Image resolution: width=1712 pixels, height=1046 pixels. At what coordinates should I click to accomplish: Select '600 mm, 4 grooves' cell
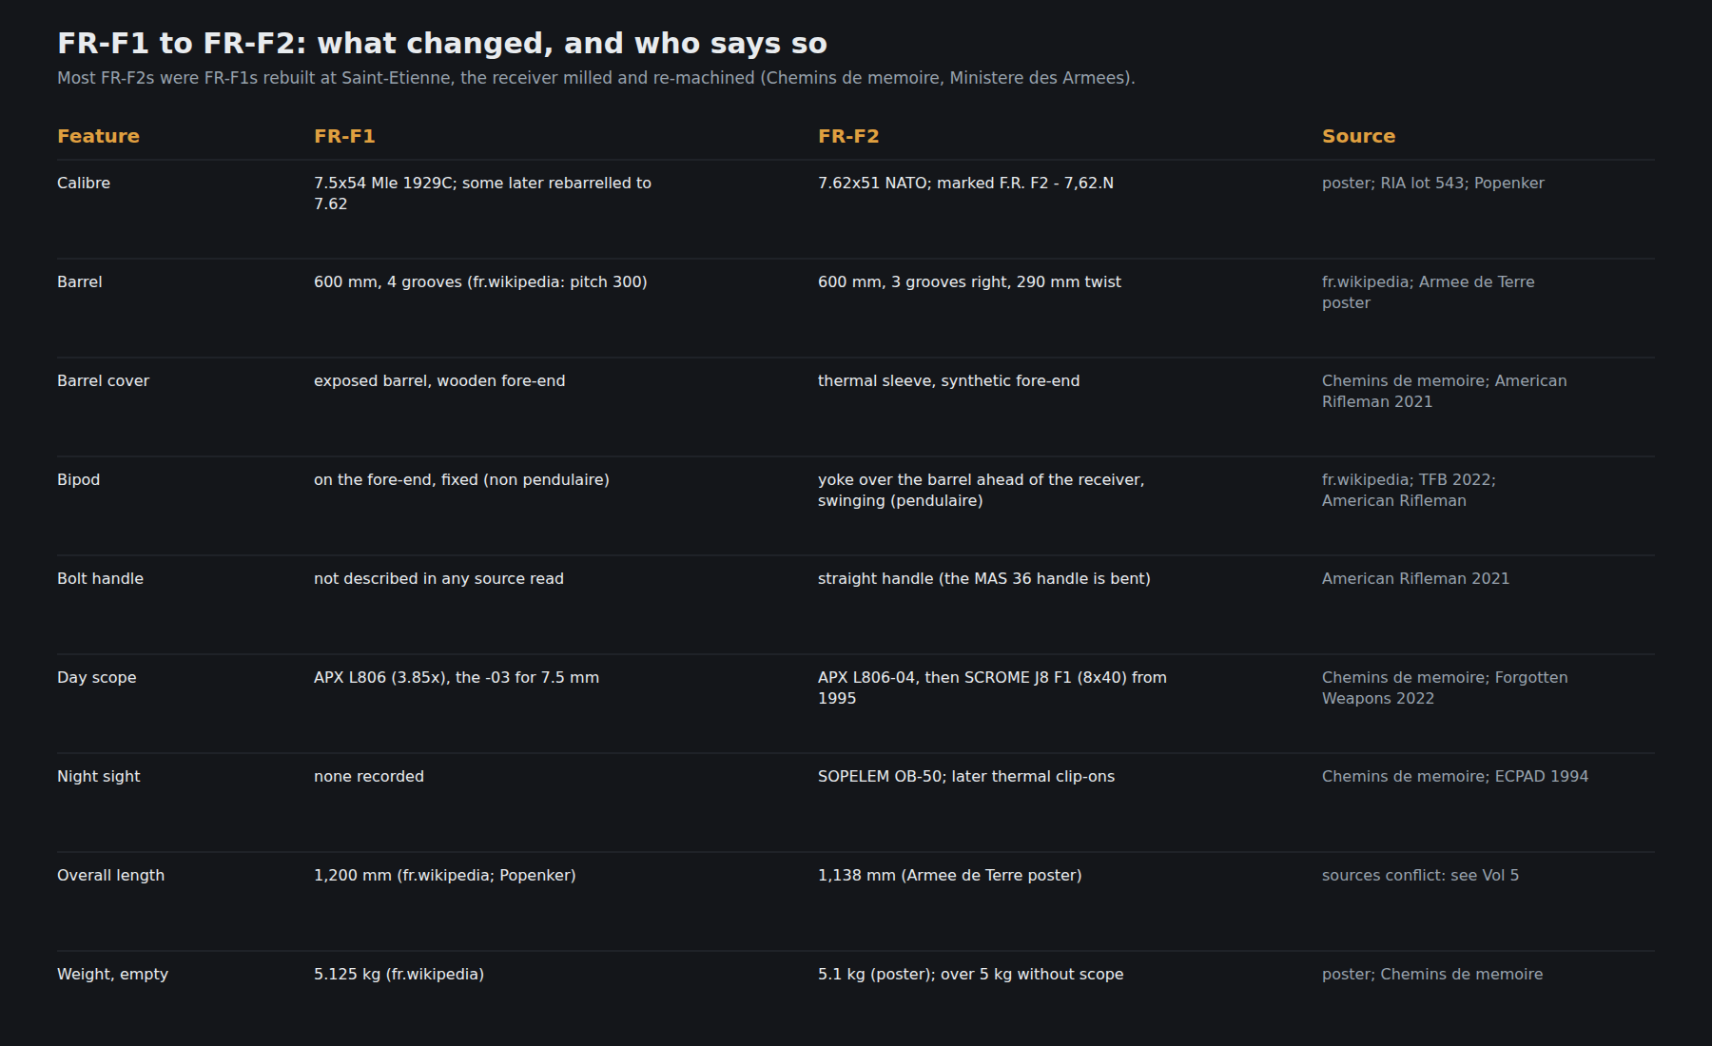480,281
